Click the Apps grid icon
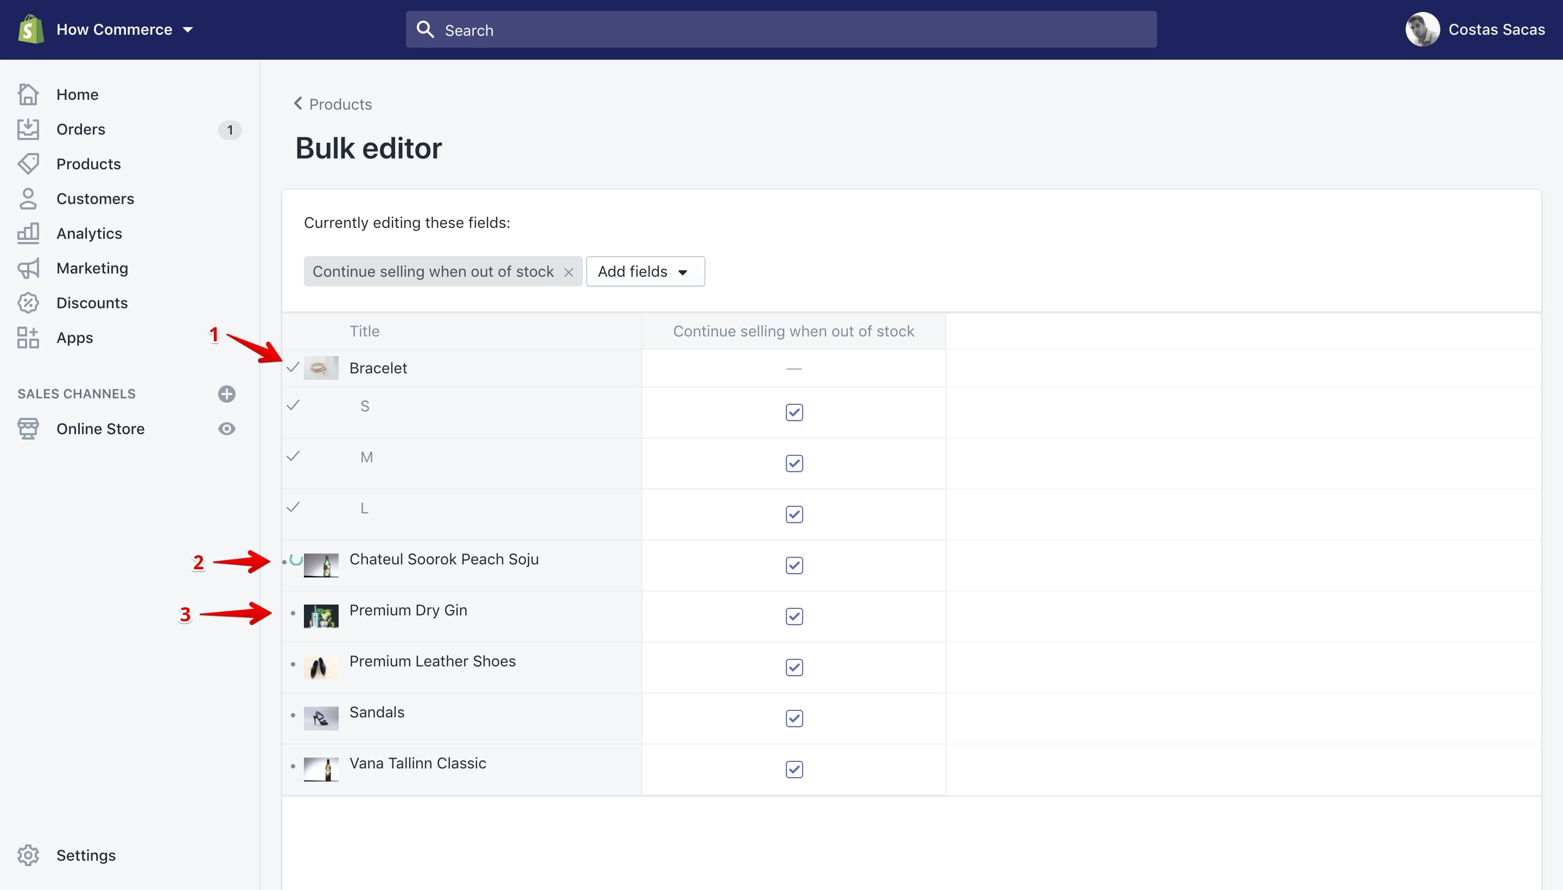The height and width of the screenshot is (890, 1563). tap(28, 338)
